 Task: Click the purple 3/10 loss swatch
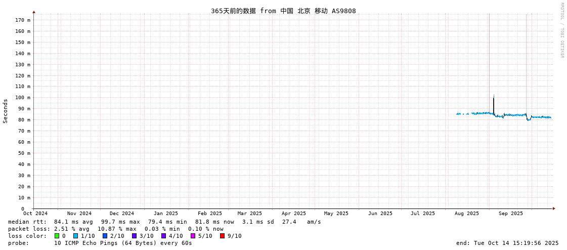point(134,236)
